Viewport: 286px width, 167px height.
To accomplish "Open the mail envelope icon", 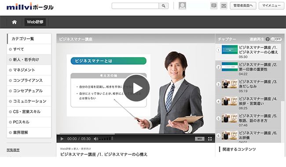I will (224, 6).
